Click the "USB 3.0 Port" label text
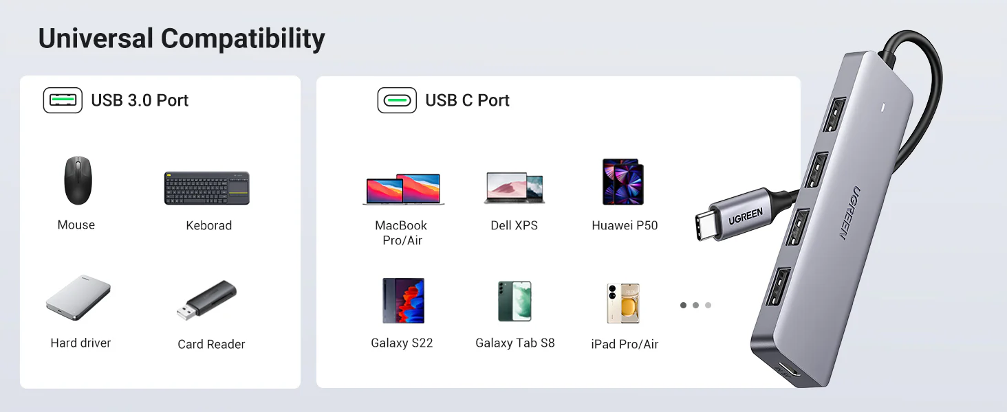 pyautogui.click(x=140, y=100)
